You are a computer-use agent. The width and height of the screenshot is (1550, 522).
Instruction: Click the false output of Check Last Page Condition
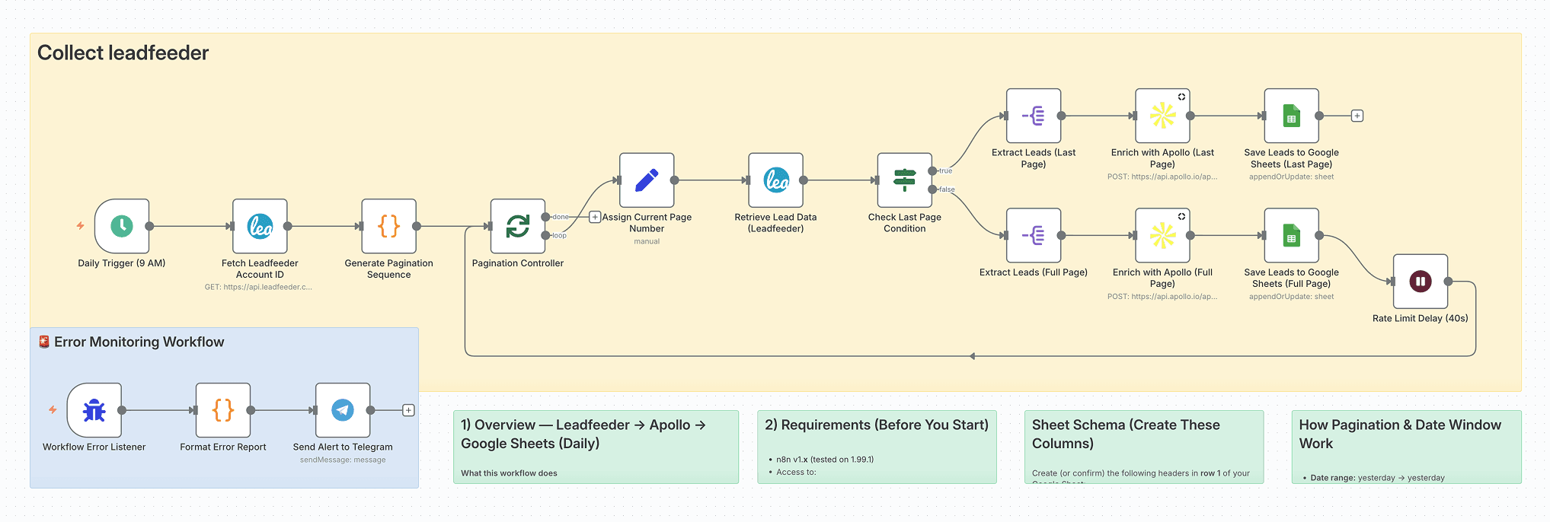(932, 189)
